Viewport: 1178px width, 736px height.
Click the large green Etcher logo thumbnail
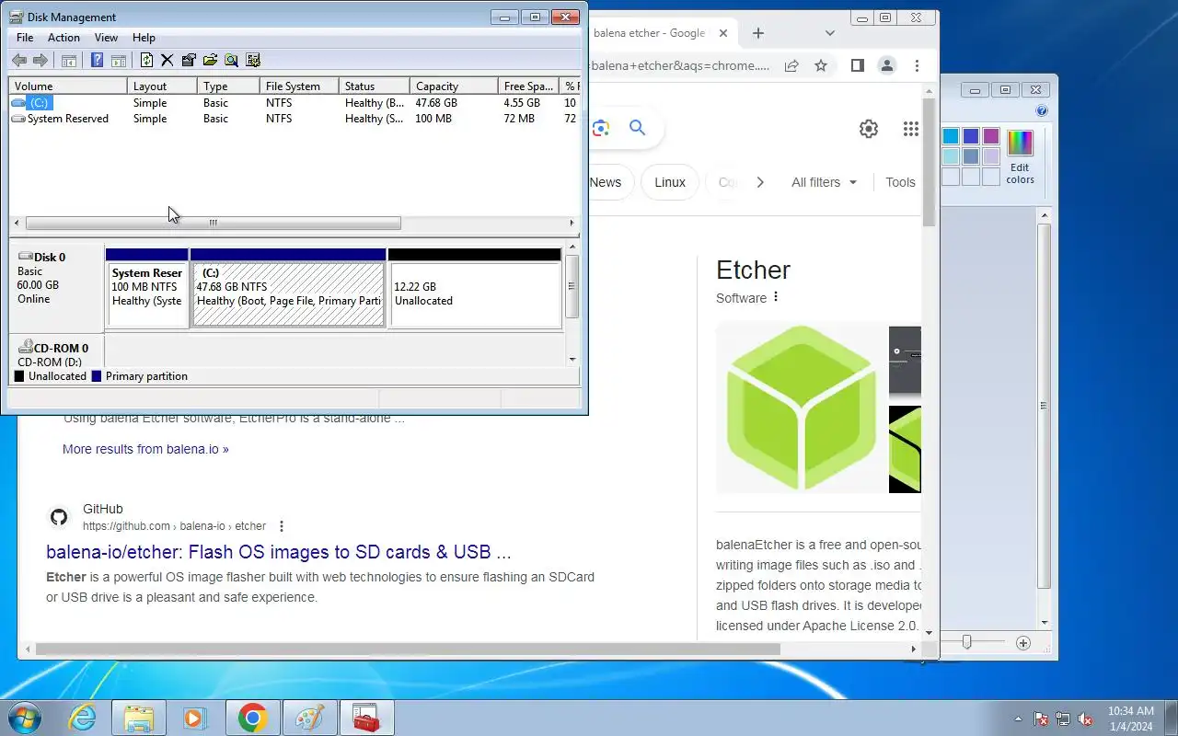(x=800, y=408)
